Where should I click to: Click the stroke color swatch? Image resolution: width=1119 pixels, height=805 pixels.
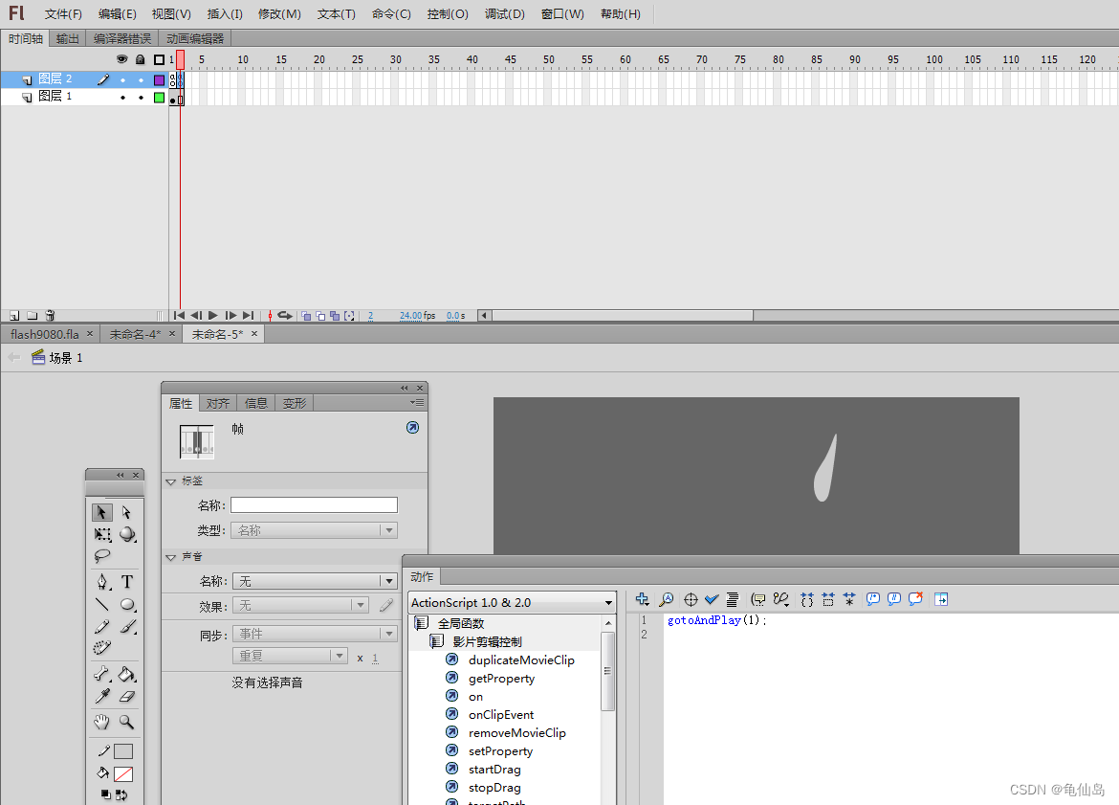click(123, 751)
